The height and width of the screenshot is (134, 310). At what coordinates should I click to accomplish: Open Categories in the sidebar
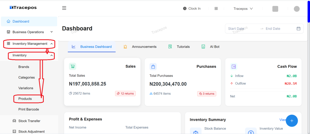coord(27,77)
